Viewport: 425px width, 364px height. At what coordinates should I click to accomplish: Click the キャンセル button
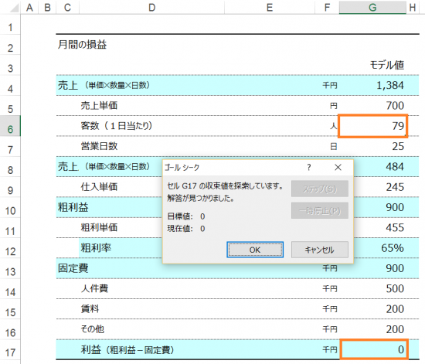point(320,250)
